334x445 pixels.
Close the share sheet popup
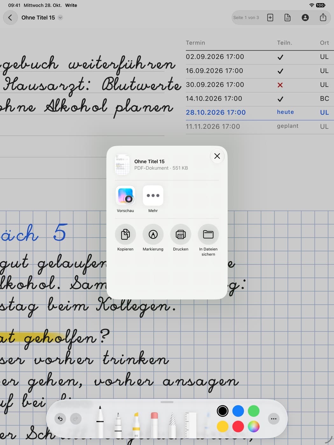(x=217, y=156)
